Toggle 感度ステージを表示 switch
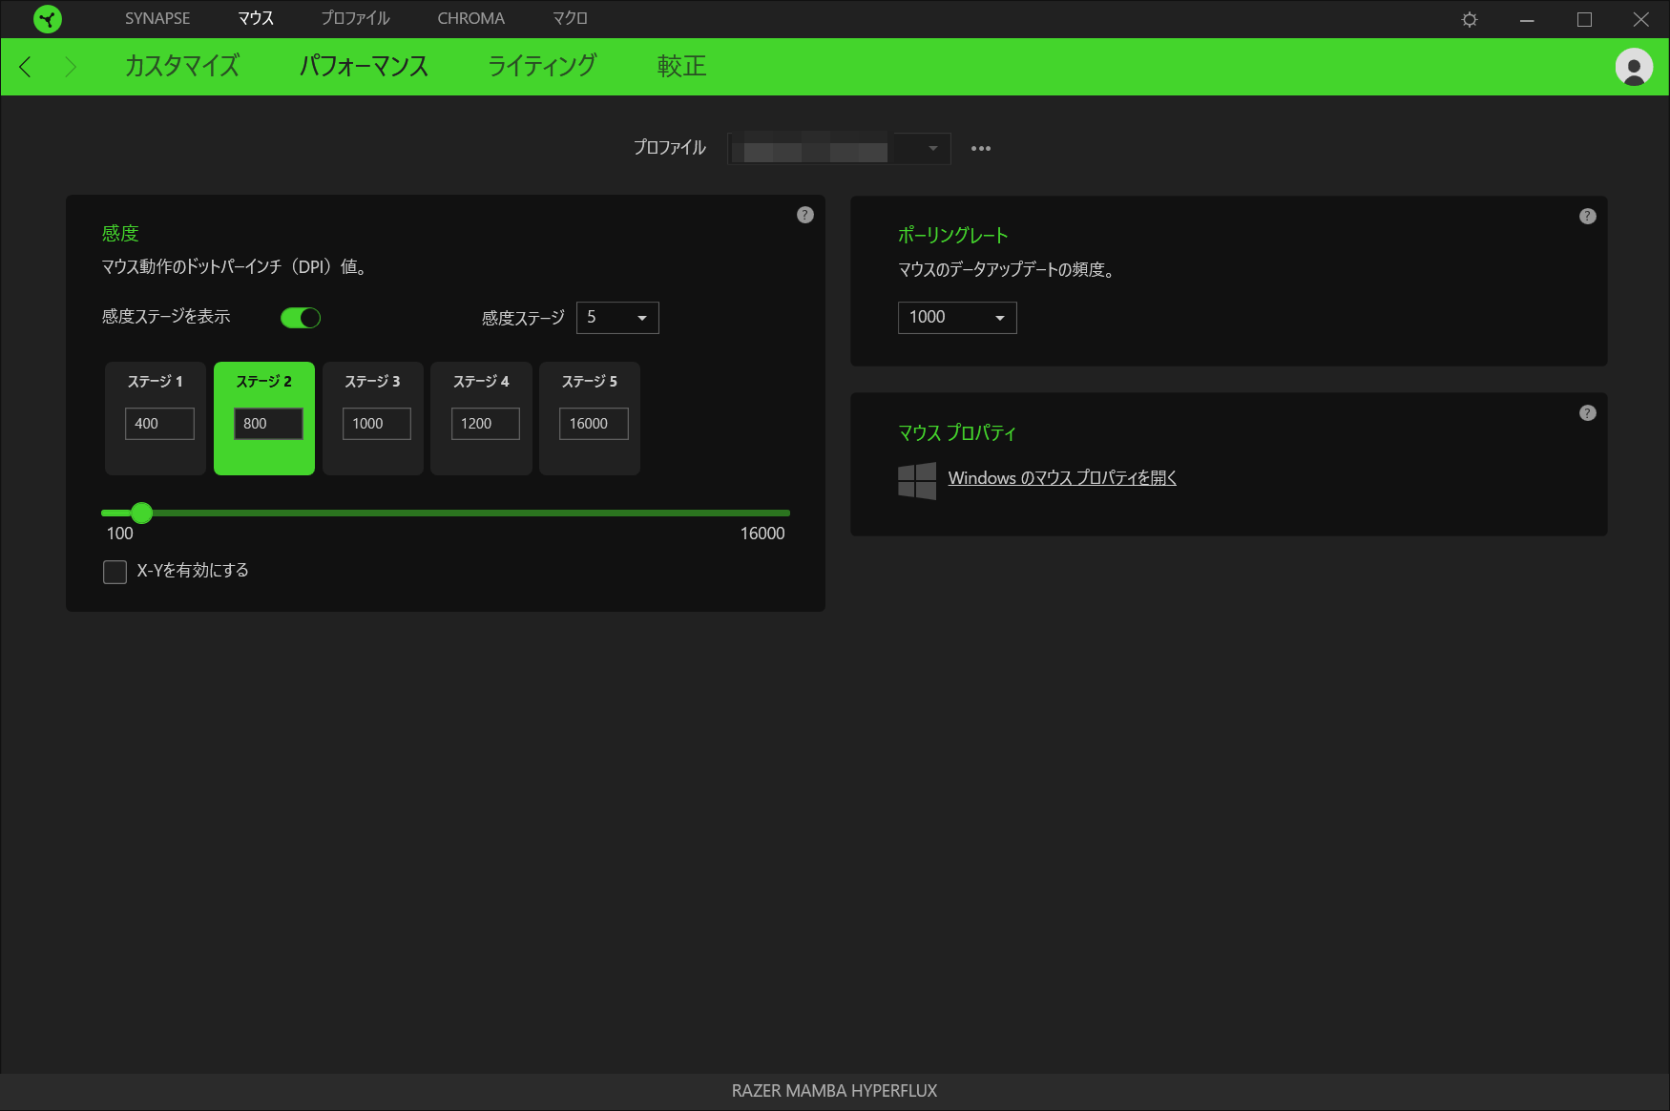The height and width of the screenshot is (1111, 1670). tap(301, 318)
